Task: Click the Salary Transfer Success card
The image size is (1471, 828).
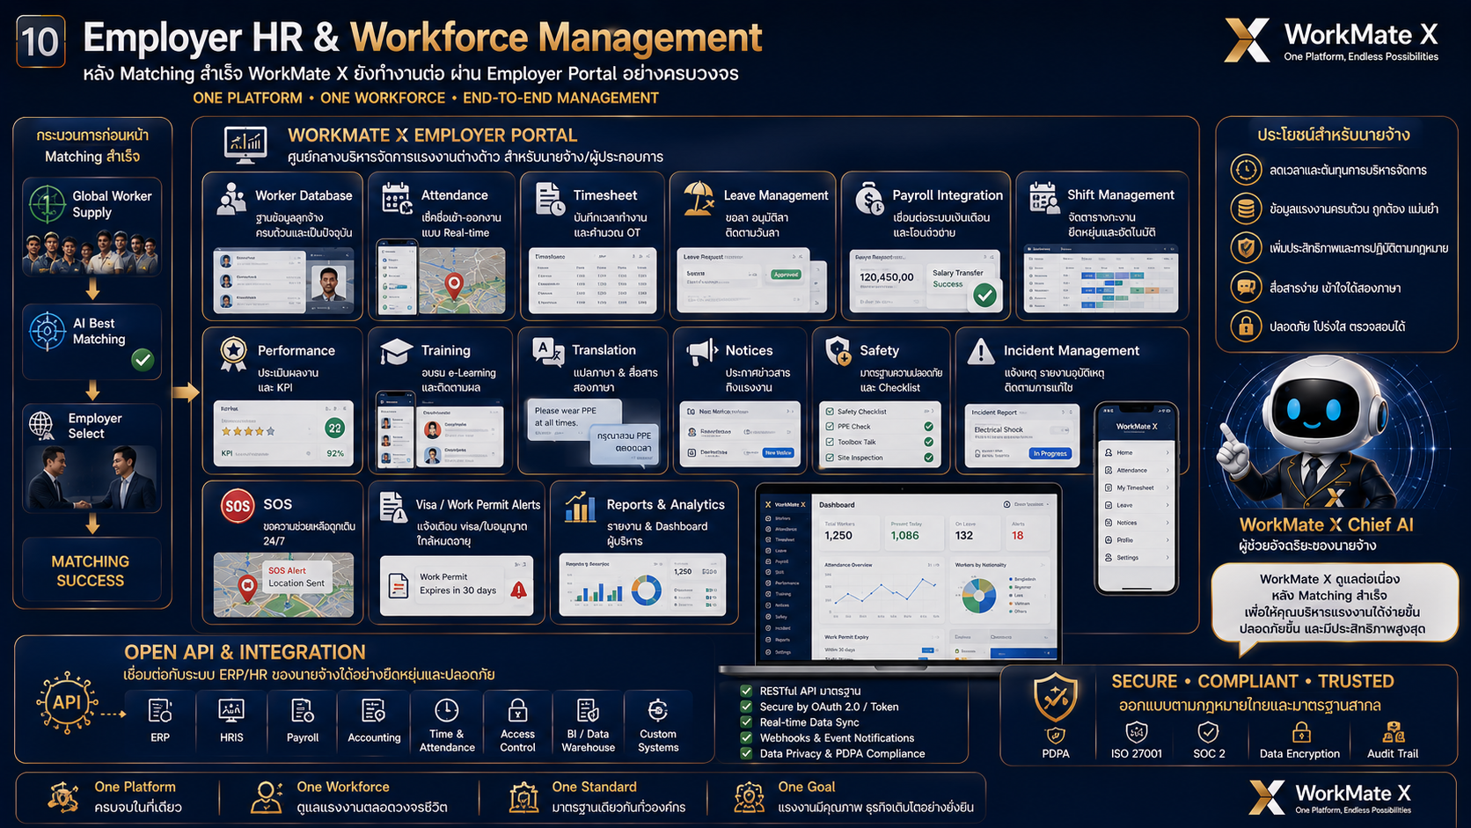Action: pyautogui.click(x=963, y=286)
